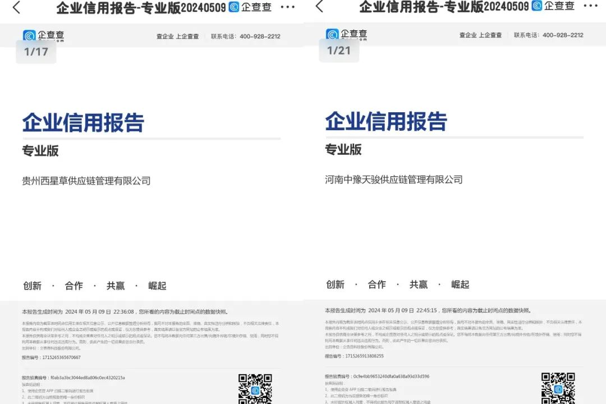Click 企查查 logo in left page header
Screen dimensions: 606x404
pyautogui.click(x=44, y=36)
